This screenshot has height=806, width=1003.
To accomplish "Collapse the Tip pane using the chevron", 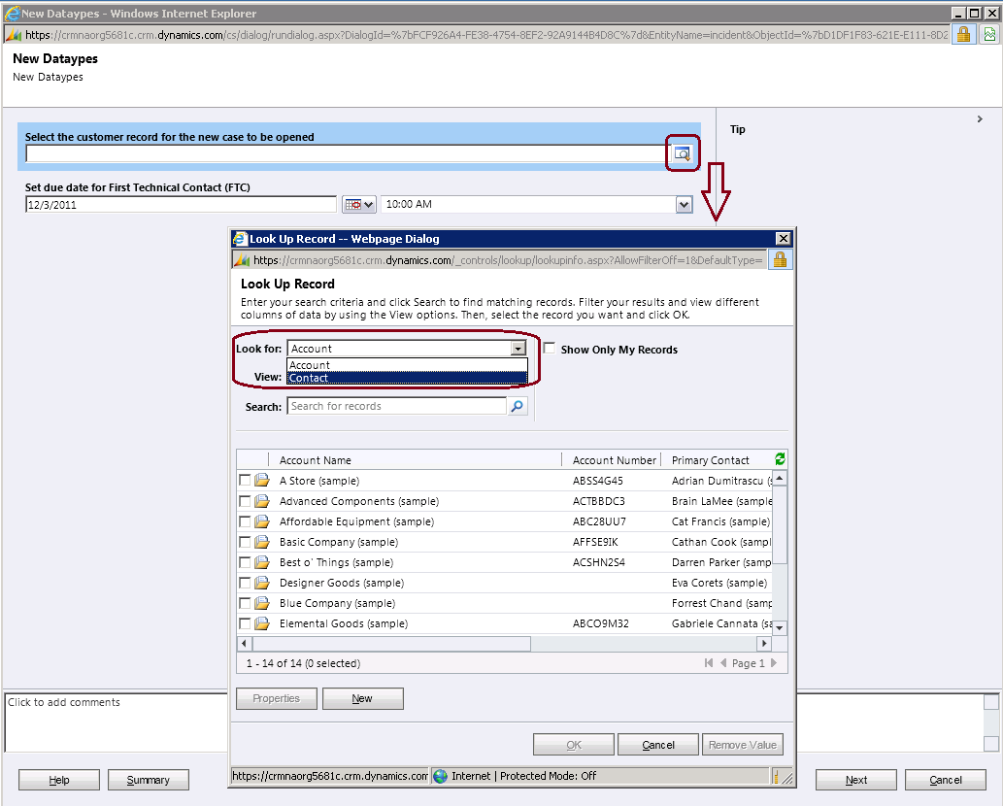I will (x=980, y=119).
